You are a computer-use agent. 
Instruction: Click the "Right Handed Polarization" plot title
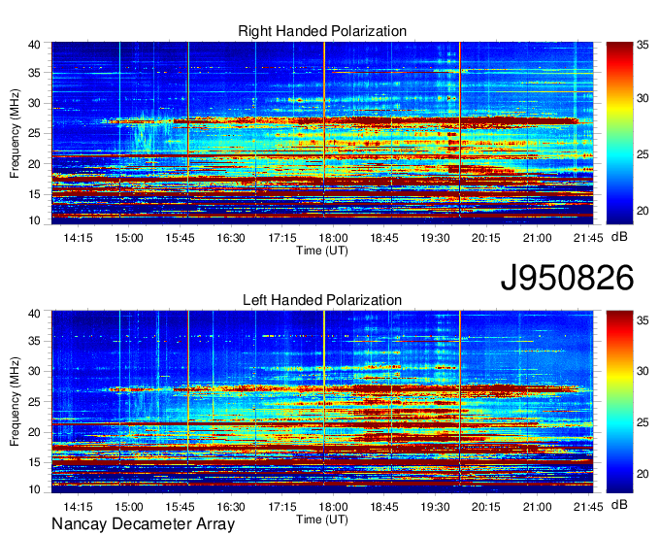(x=322, y=31)
